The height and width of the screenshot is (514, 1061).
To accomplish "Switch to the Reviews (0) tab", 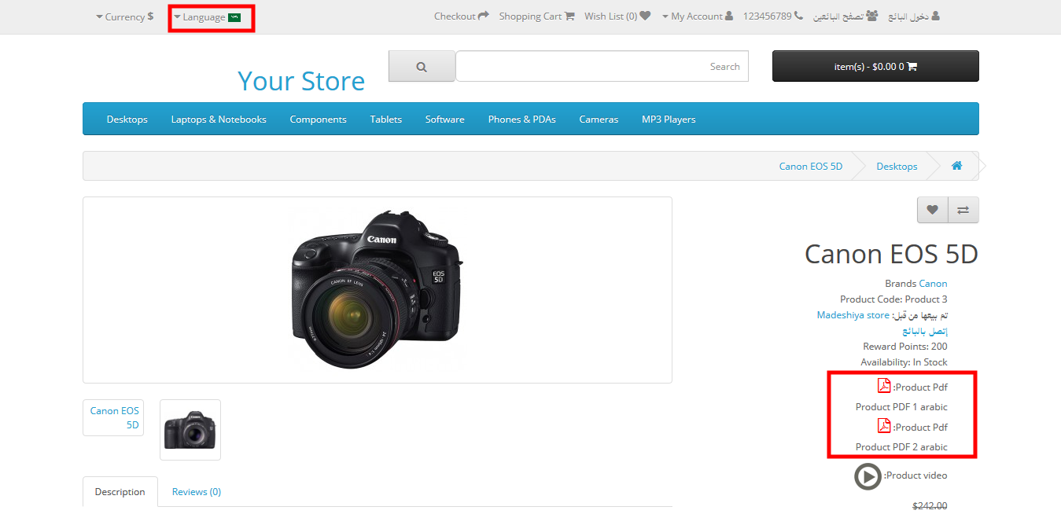I will (x=197, y=492).
